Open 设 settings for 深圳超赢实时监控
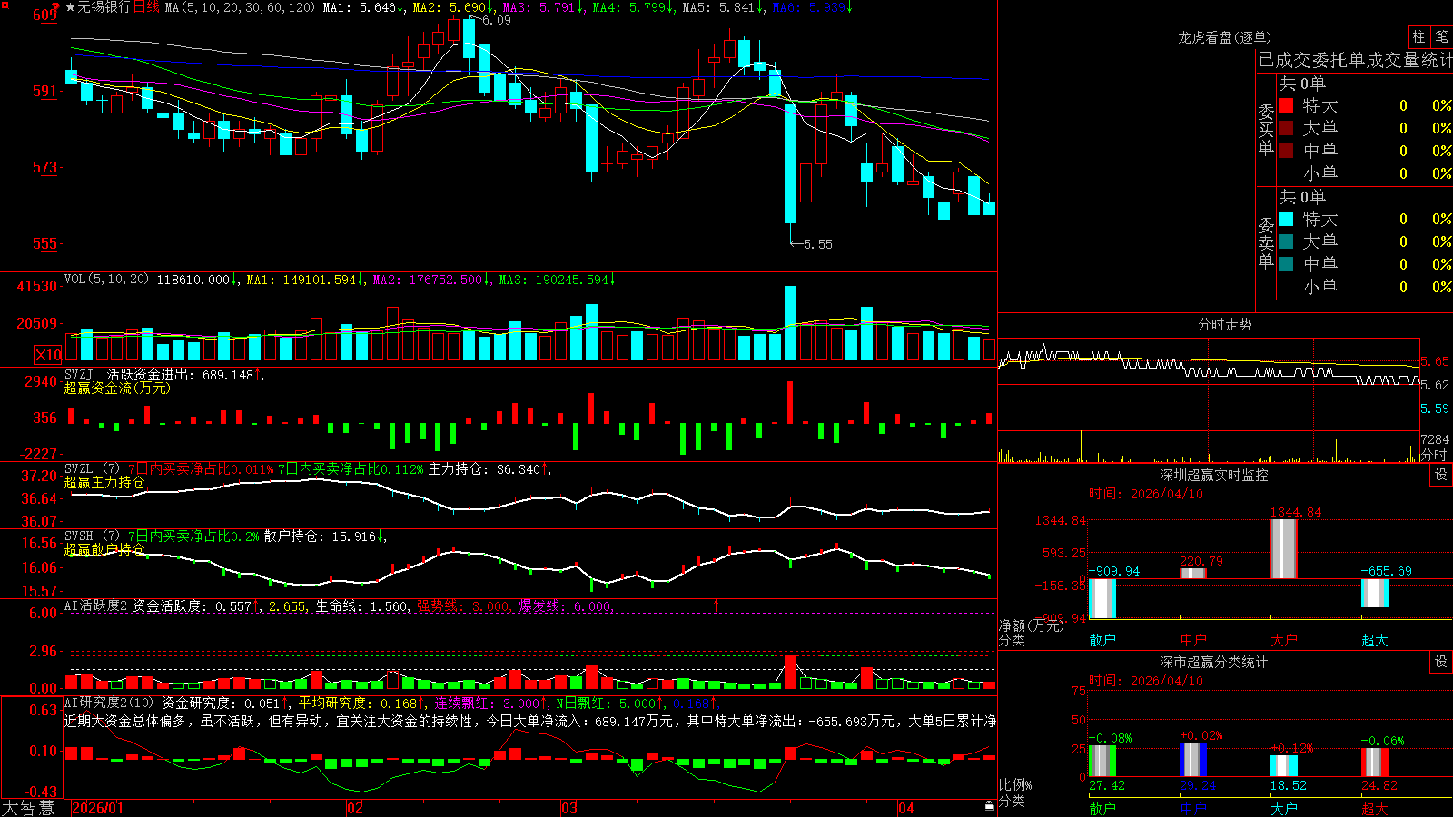This screenshot has width=1453, height=817. 1441,475
